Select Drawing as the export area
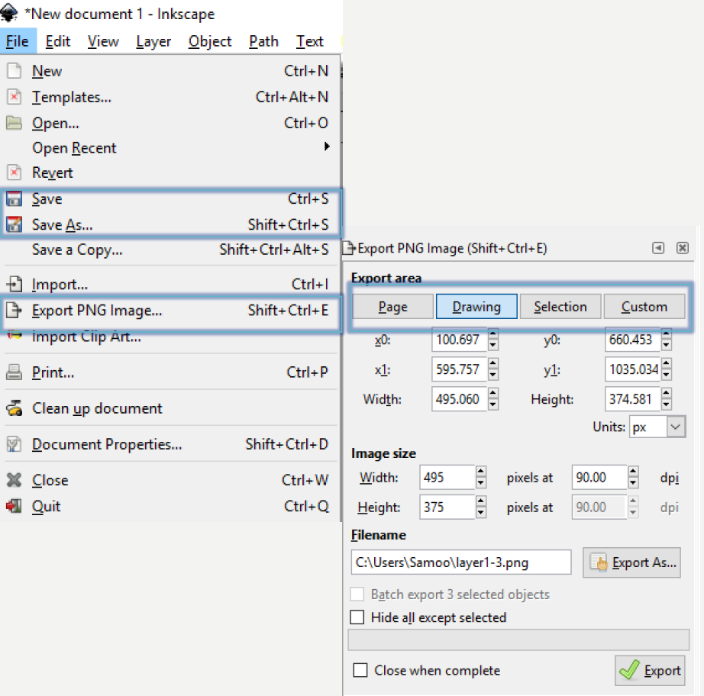Image resolution: width=704 pixels, height=696 pixels. [x=476, y=307]
